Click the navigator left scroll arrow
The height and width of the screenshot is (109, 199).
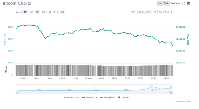point(17,93)
